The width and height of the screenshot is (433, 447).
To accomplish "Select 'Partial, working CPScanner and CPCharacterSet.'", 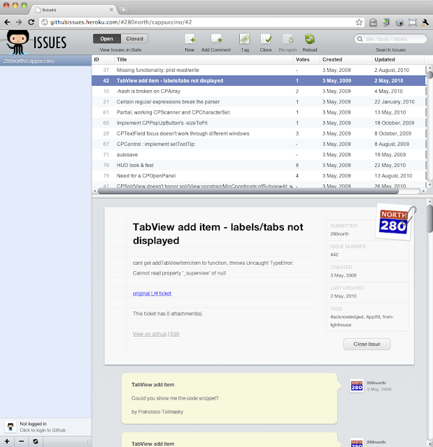I will (x=259, y=112).
